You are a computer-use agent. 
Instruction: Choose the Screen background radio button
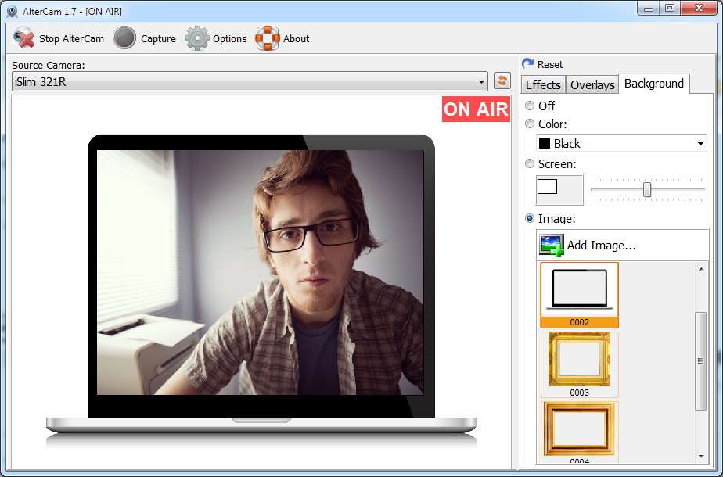coord(531,163)
